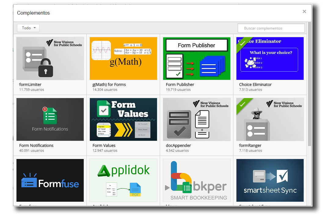Click the green checkmark on Choice Eliminator

click(242, 43)
